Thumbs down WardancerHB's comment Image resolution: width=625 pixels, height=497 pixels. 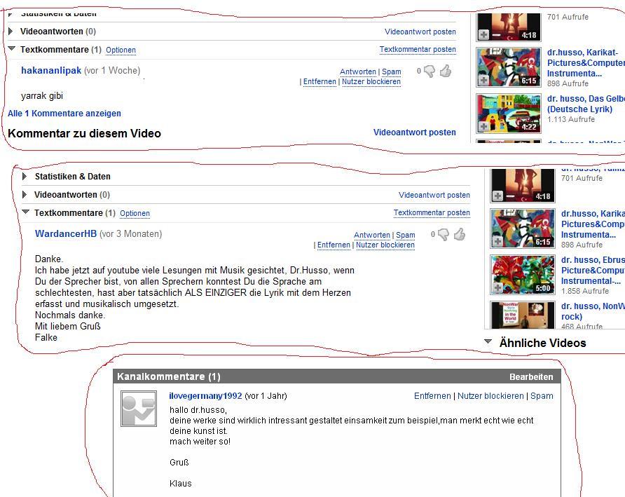tap(444, 235)
